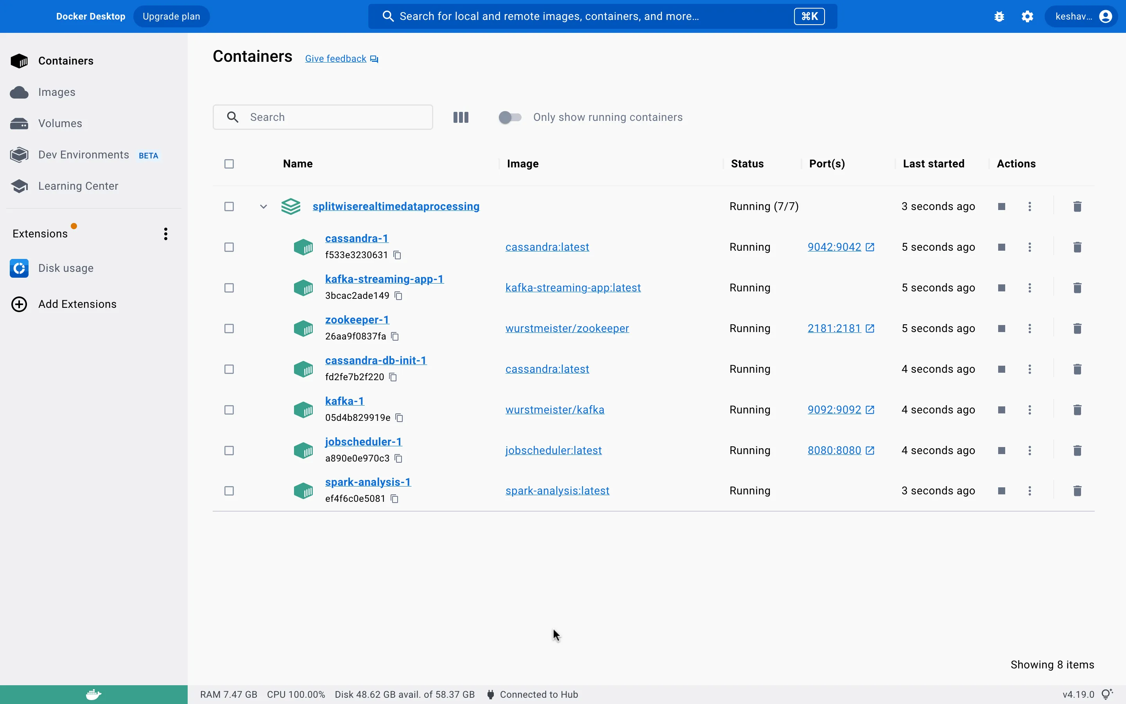Stop the kafka-1 container

(1002, 410)
